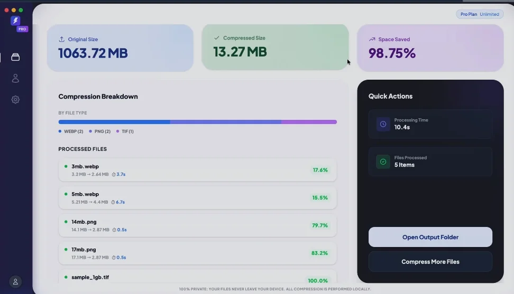The width and height of the screenshot is (514, 294).
Task: Click the 100.0% savings value
Action: pyautogui.click(x=318, y=281)
